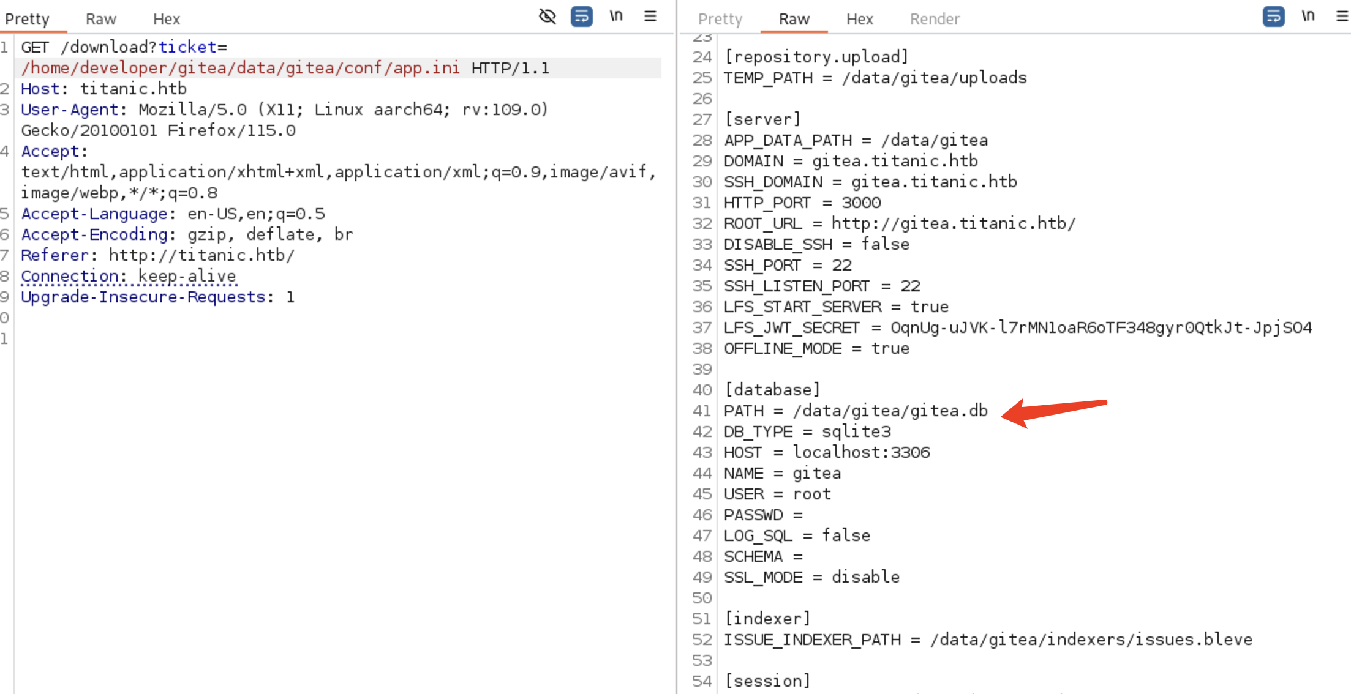The height and width of the screenshot is (694, 1351).
Task: Click the GET /download?ticket= request line
Action: (x=124, y=47)
